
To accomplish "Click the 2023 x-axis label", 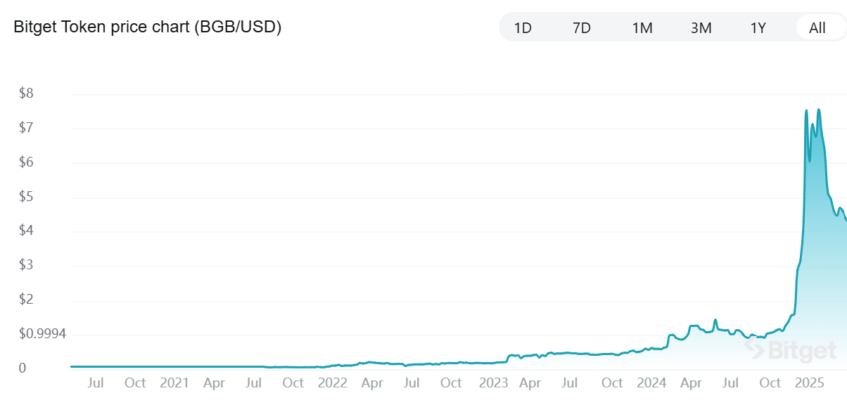I will (492, 383).
